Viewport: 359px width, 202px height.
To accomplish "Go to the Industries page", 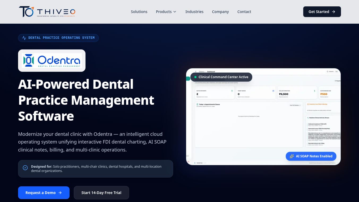I will click(x=194, y=12).
